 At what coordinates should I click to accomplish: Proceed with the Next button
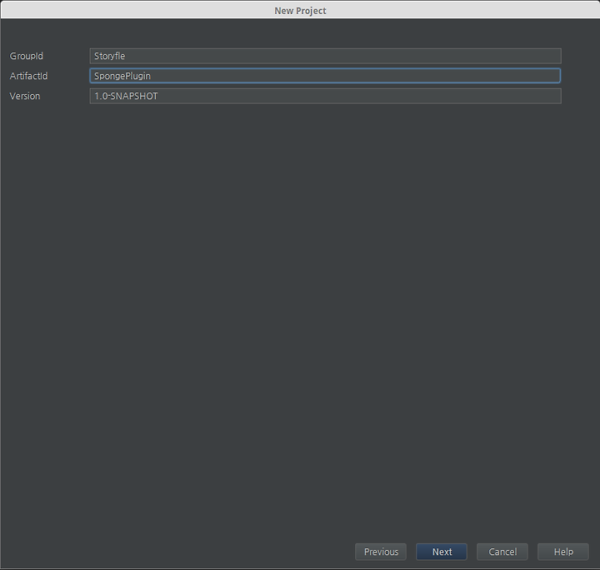pyautogui.click(x=442, y=552)
